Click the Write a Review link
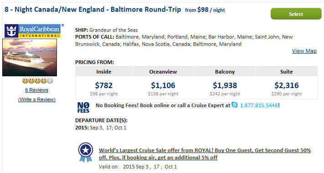The height and width of the screenshot is (173, 324). point(37,99)
